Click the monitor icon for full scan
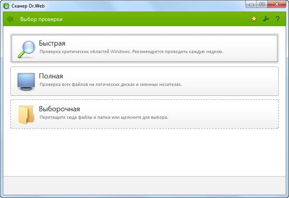The image size is (289, 198). click(x=26, y=81)
